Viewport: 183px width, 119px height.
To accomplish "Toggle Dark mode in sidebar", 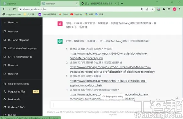I will click(21, 99).
